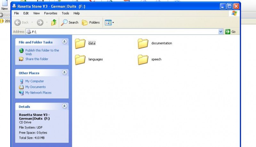Open the Views dropdown arrow
The width and height of the screenshot is (256, 147).
(x=113, y=22)
